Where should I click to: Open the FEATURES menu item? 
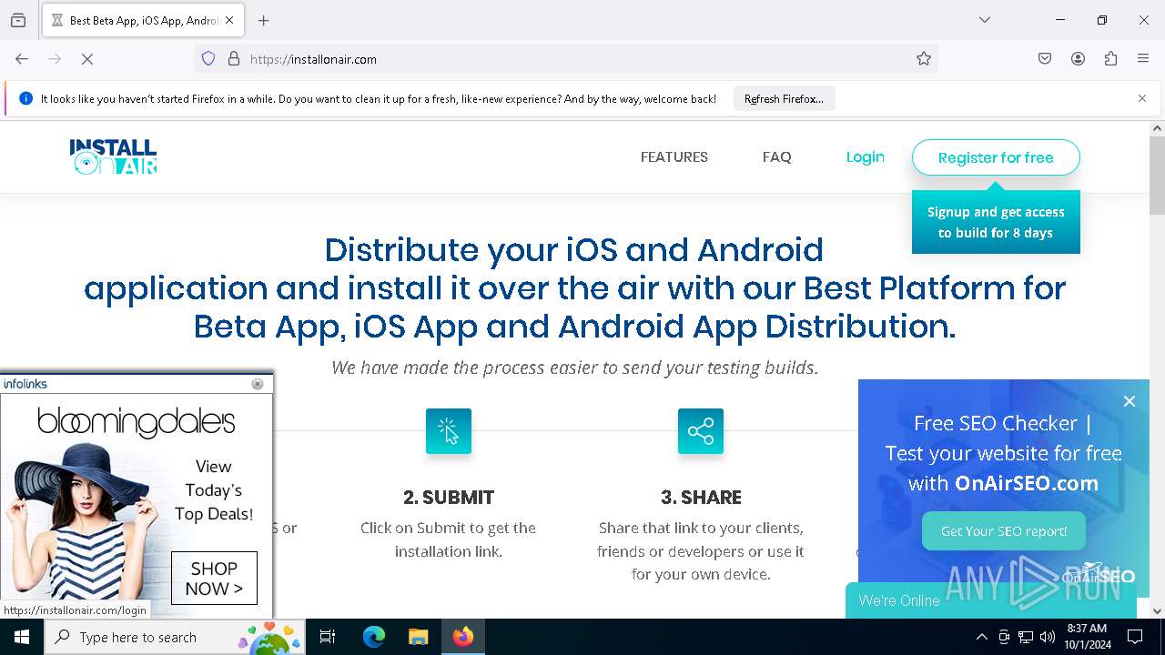tap(674, 157)
